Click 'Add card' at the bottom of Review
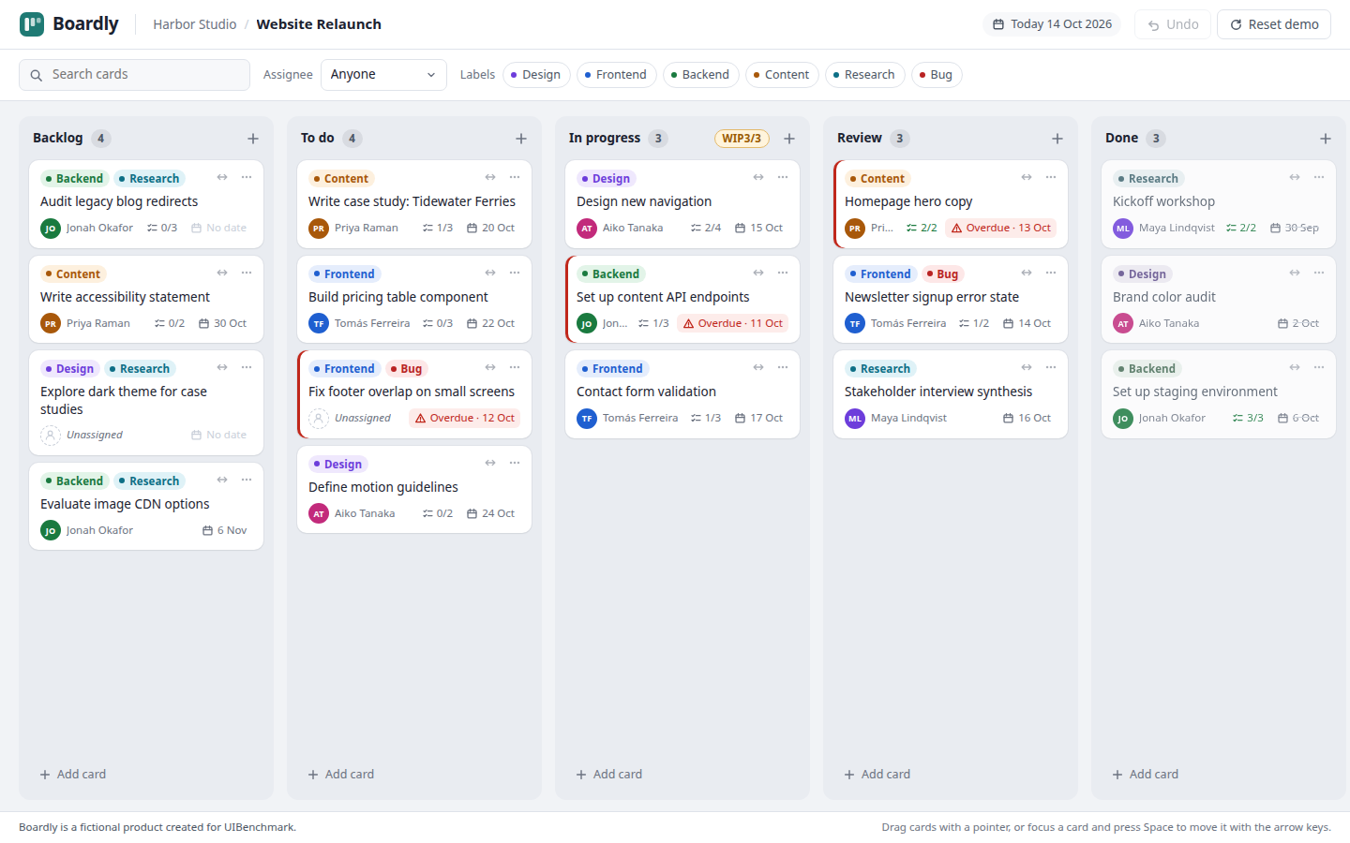 click(x=877, y=775)
